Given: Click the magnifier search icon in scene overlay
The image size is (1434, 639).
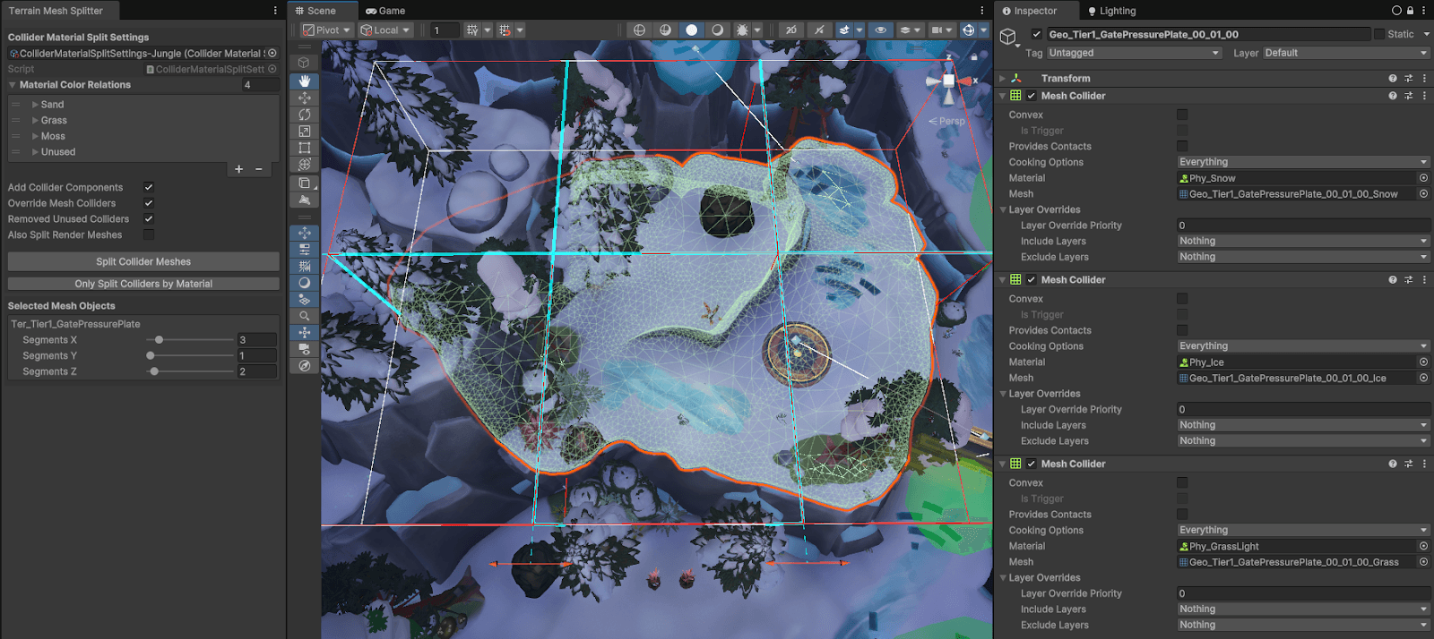Looking at the screenshot, I should (x=305, y=316).
